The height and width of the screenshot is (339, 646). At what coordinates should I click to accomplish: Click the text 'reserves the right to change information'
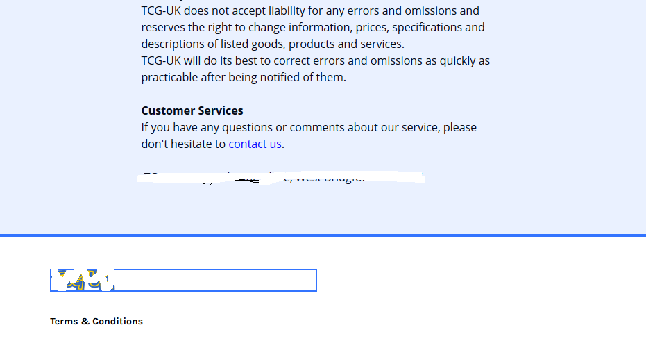[247, 27]
